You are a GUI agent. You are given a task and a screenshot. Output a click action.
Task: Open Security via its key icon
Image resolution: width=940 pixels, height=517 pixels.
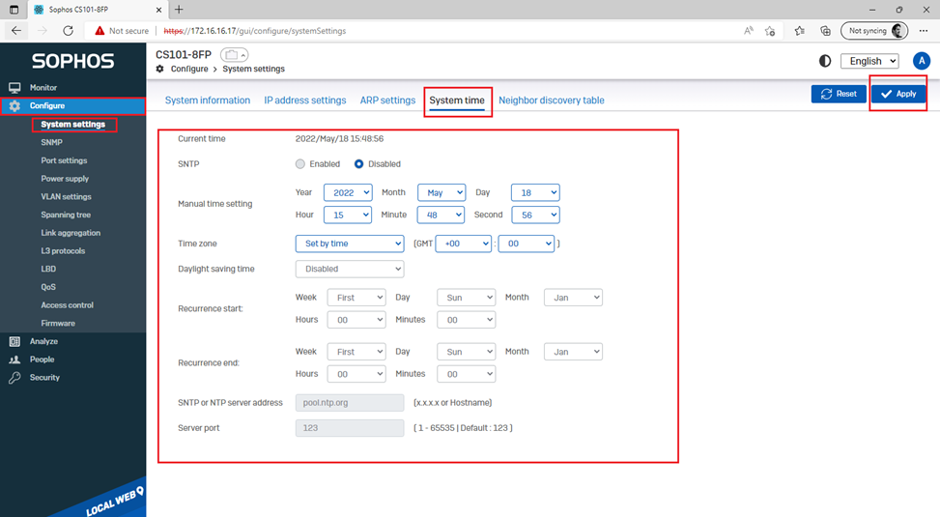point(14,378)
